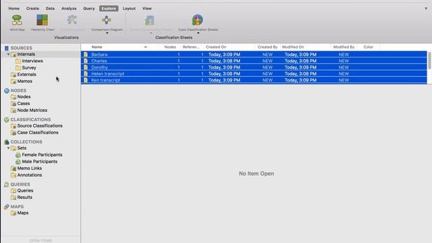Click the CLASSIFICATIONS section icon
The width and height of the screenshot is (432, 243).
pyautogui.click(x=7, y=119)
